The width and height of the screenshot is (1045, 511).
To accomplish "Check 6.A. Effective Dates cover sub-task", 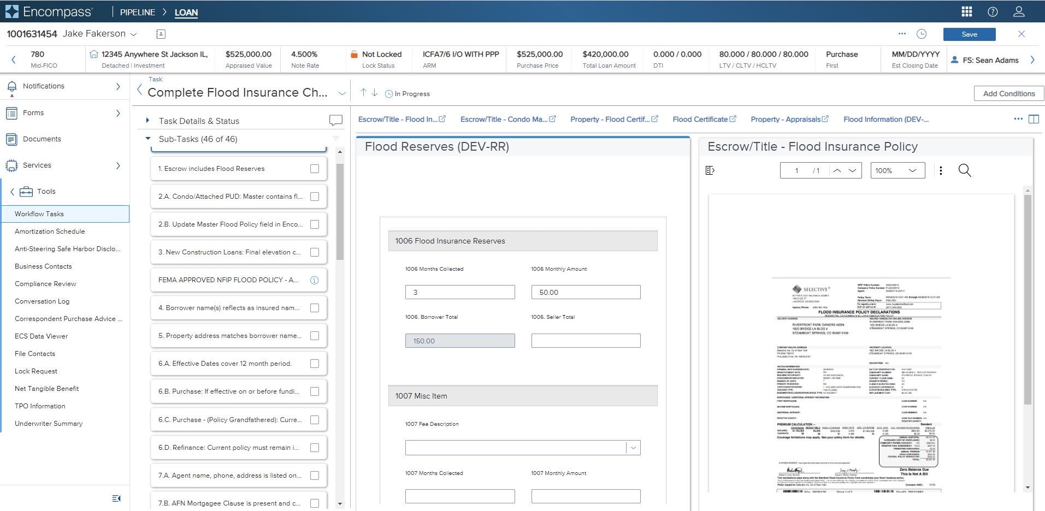I will coord(315,364).
